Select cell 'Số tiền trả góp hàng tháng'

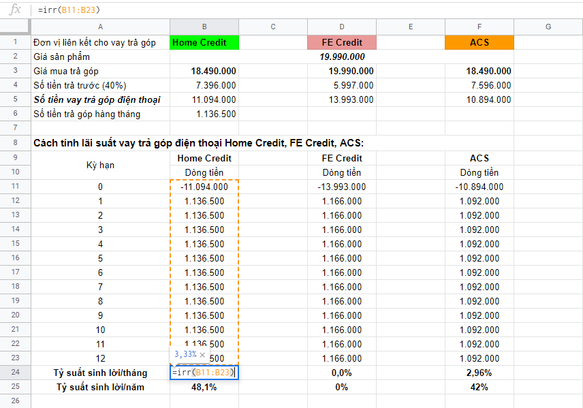pos(100,114)
